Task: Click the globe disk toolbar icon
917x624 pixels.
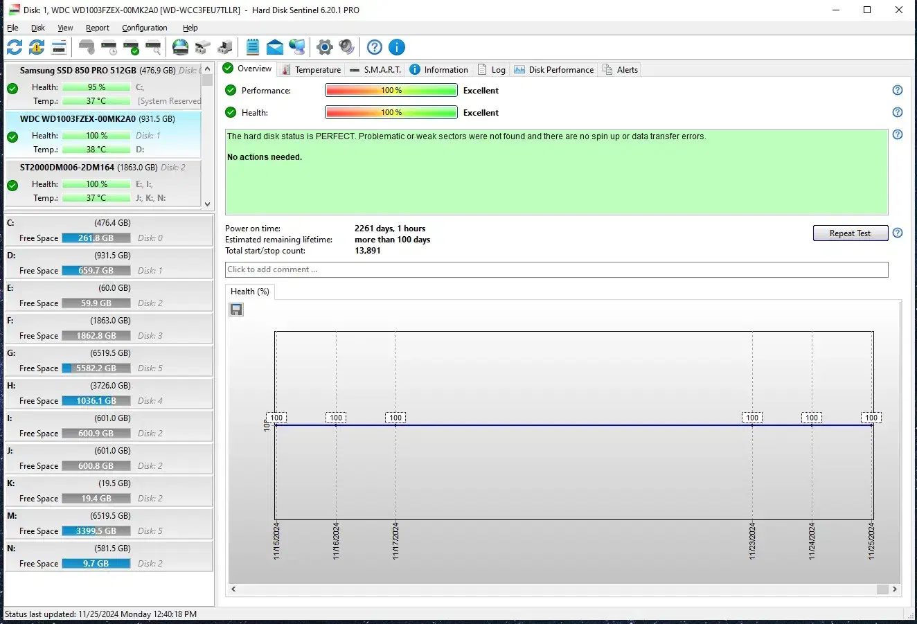Action: tap(180, 47)
